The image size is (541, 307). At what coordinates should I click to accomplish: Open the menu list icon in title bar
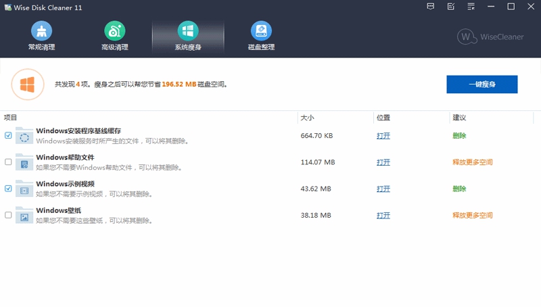[x=471, y=7]
